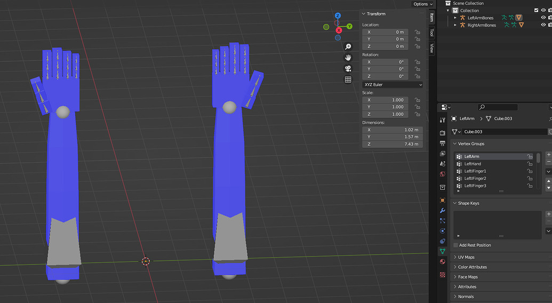Remove the selected vertex group with the minus button
Screen dimensions: 552x303
(x=548, y=162)
